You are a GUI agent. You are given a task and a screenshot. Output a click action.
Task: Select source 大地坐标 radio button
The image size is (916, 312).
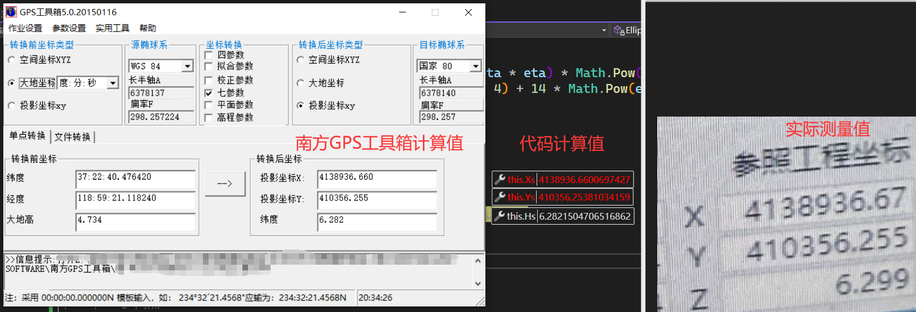pos(12,83)
